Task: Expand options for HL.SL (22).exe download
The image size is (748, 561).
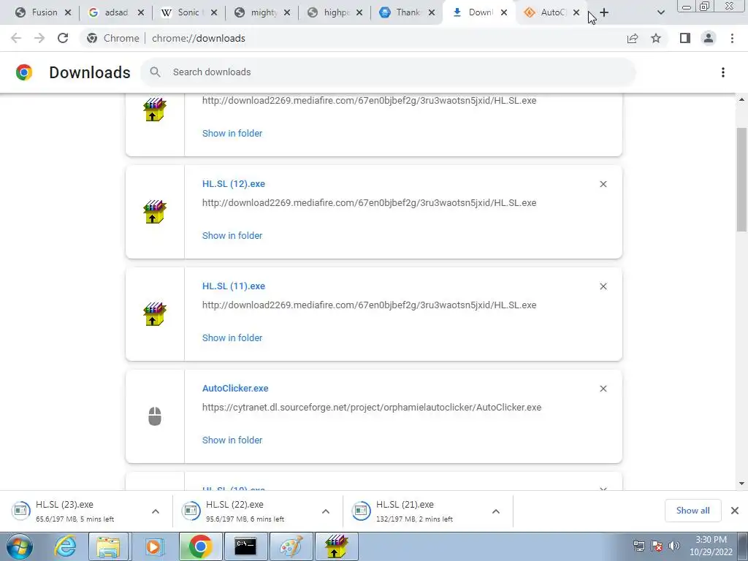Action: pos(326,511)
